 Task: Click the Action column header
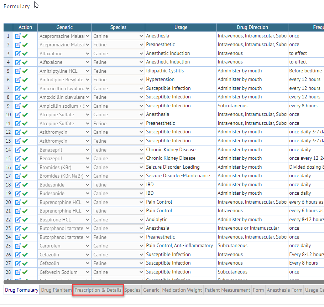point(25,27)
